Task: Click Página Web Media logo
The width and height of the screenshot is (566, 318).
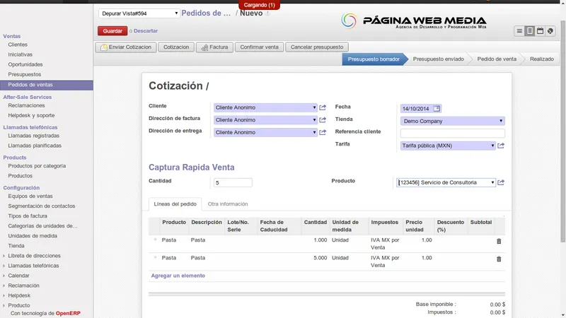Action: [x=414, y=21]
